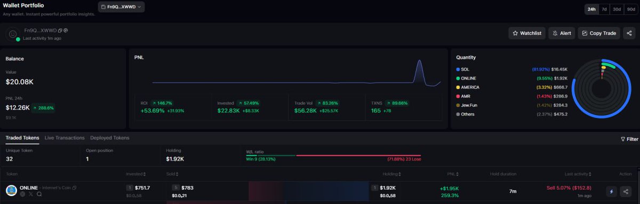The height and width of the screenshot is (204, 640).
Task: Click the +53.69% ROI value
Action: tap(153, 110)
